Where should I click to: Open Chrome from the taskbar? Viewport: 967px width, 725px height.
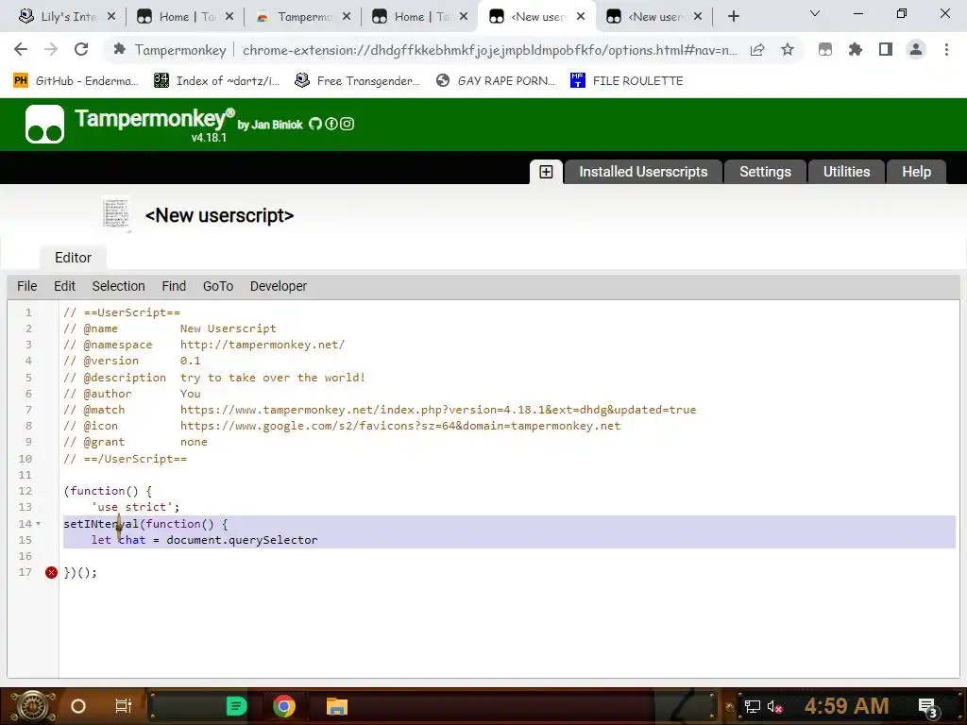[x=283, y=706]
